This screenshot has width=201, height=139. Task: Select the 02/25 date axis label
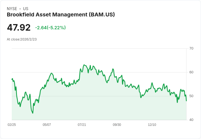[12, 124]
